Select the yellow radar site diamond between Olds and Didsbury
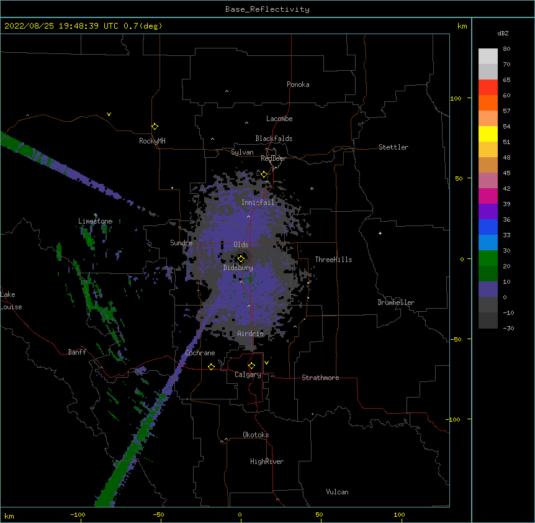This screenshot has height=523, width=535. click(x=241, y=258)
